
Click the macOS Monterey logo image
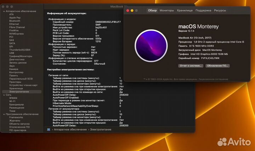click(151, 46)
